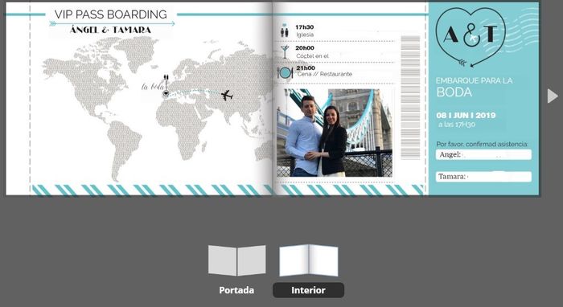Image resolution: width=563 pixels, height=307 pixels.
Task: Click the '21h00' time text
Action: (x=306, y=68)
